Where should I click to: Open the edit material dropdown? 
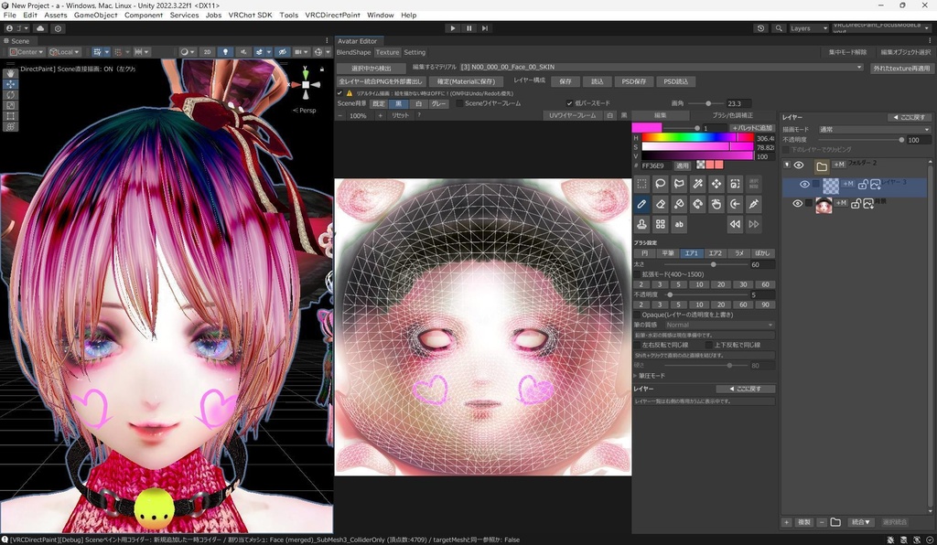pos(662,68)
